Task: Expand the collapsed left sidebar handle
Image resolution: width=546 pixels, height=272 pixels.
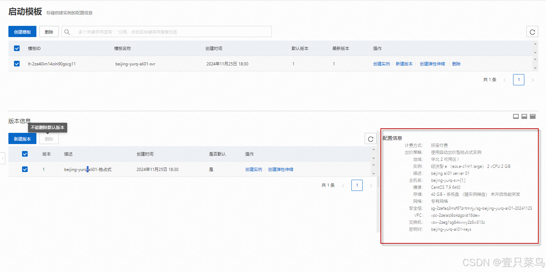Action: pyautogui.click(x=2, y=158)
